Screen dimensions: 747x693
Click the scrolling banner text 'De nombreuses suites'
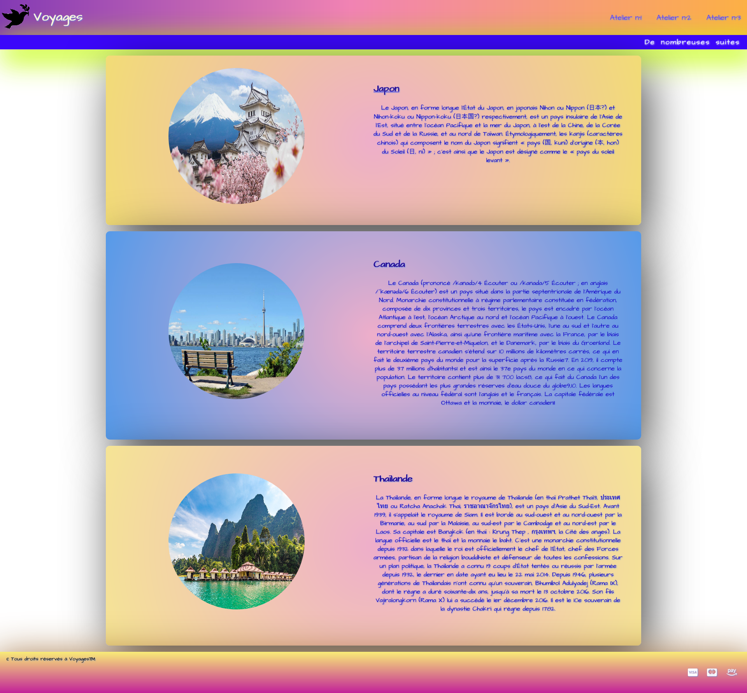(691, 42)
